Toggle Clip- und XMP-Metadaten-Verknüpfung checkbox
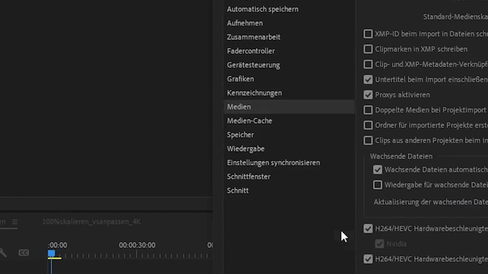 [368, 64]
